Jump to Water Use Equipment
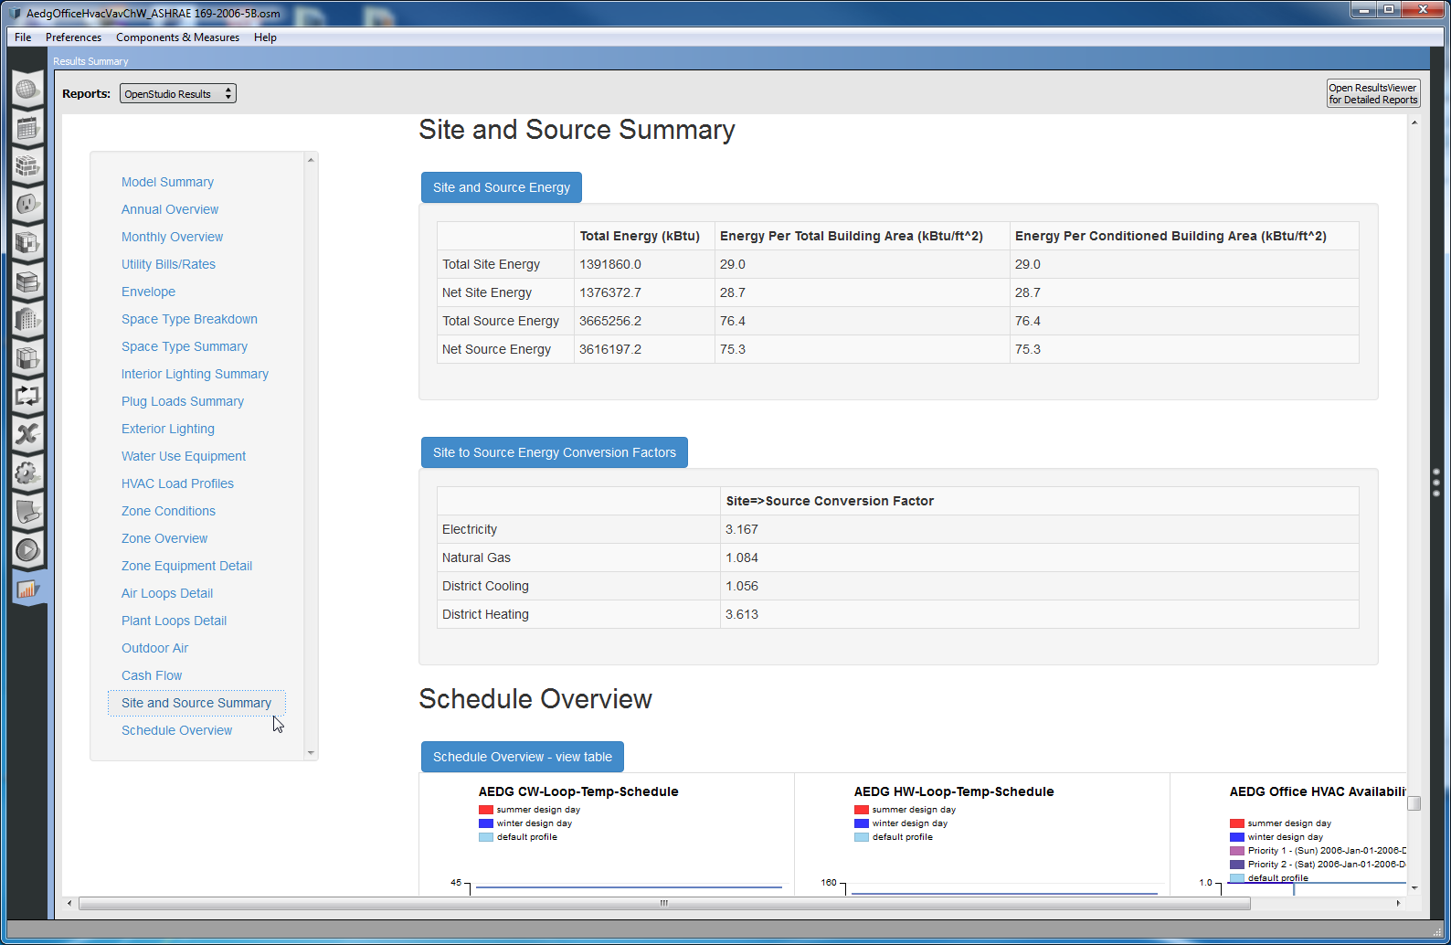Viewport: 1451px width, 945px height. point(184,456)
